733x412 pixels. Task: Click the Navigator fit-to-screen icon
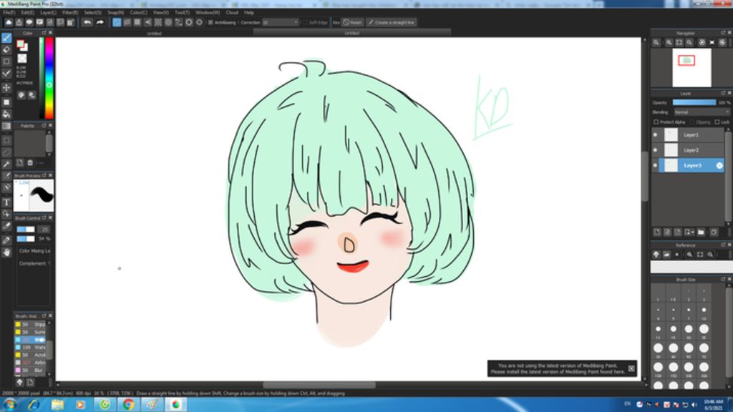point(679,42)
